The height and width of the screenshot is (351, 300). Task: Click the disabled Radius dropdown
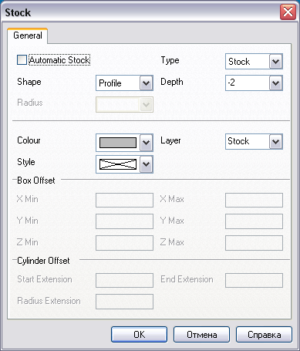point(124,104)
